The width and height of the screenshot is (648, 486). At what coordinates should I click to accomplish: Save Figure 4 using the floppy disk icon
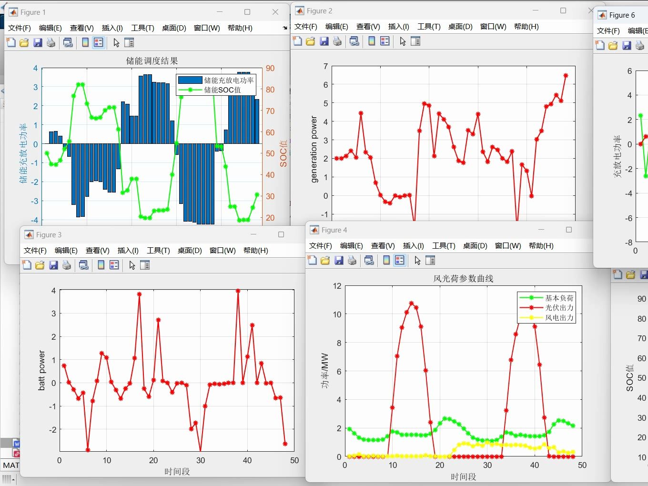tap(339, 260)
